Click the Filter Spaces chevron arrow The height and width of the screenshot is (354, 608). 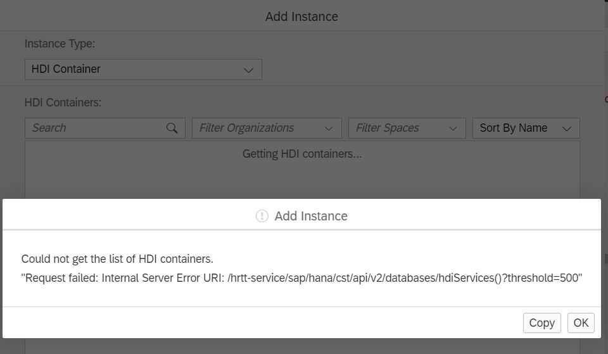tap(453, 129)
